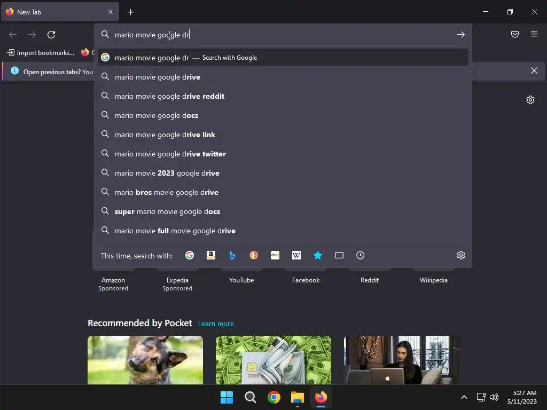Open Learn more link for Pocket

[x=216, y=324]
